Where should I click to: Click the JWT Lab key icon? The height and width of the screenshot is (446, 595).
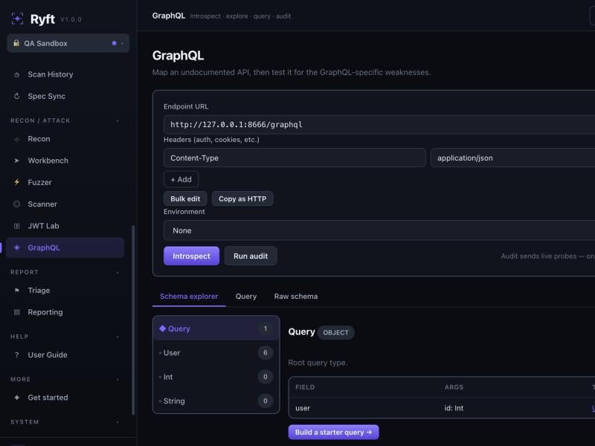coord(16,226)
